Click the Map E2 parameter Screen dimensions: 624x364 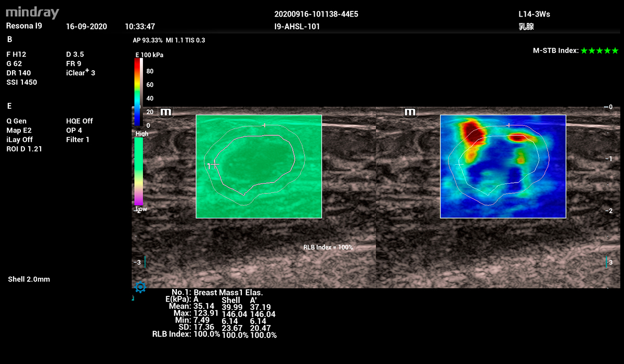[x=19, y=130]
